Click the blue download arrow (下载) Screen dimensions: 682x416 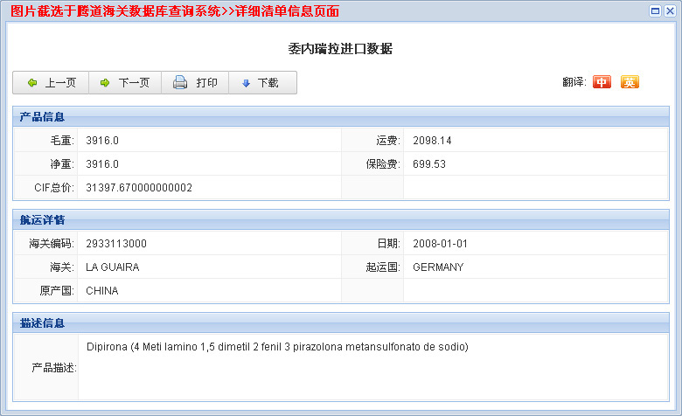(246, 83)
